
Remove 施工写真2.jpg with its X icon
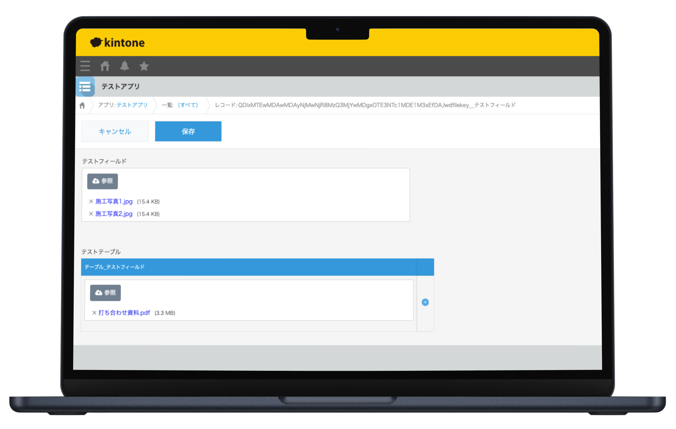coord(91,214)
